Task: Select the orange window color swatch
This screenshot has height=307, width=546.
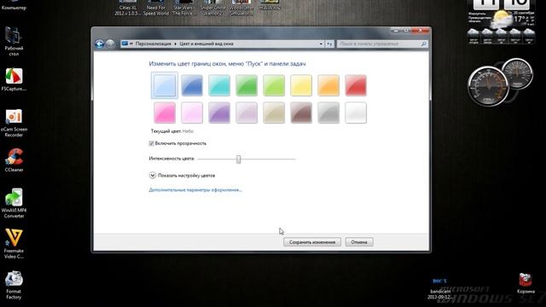Action: click(x=328, y=85)
